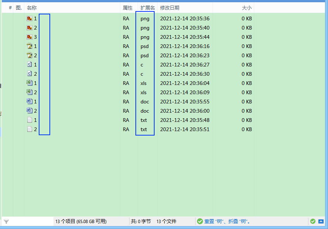Sort files by the 名称 column header

[32, 8]
